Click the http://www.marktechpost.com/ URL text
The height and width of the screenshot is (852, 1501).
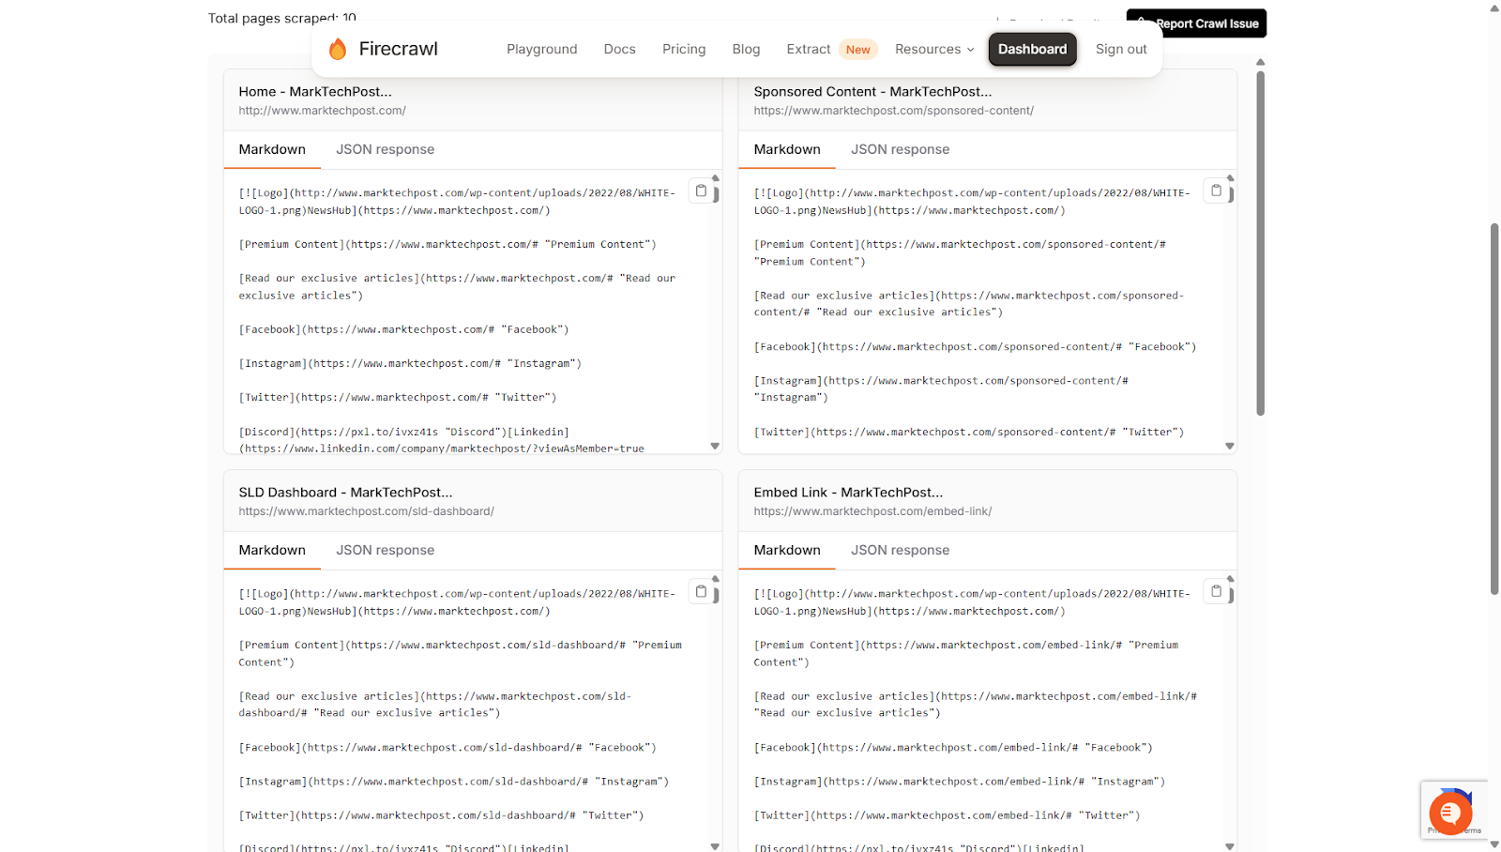pos(322,111)
